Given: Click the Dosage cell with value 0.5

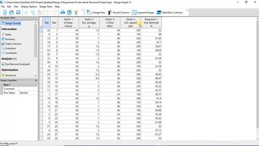Looking at the screenshot, I should coord(89,78).
